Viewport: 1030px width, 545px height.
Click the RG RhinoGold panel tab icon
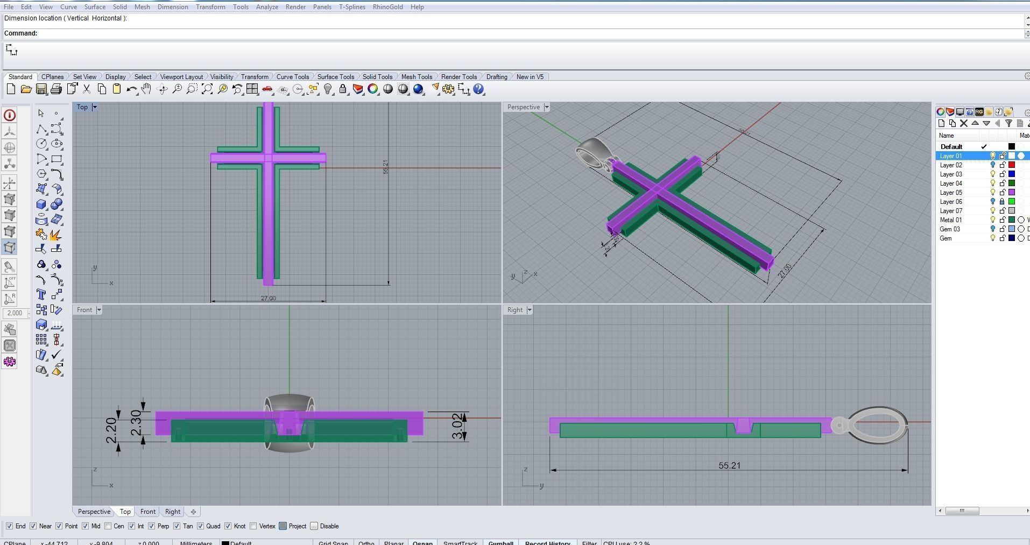(979, 112)
